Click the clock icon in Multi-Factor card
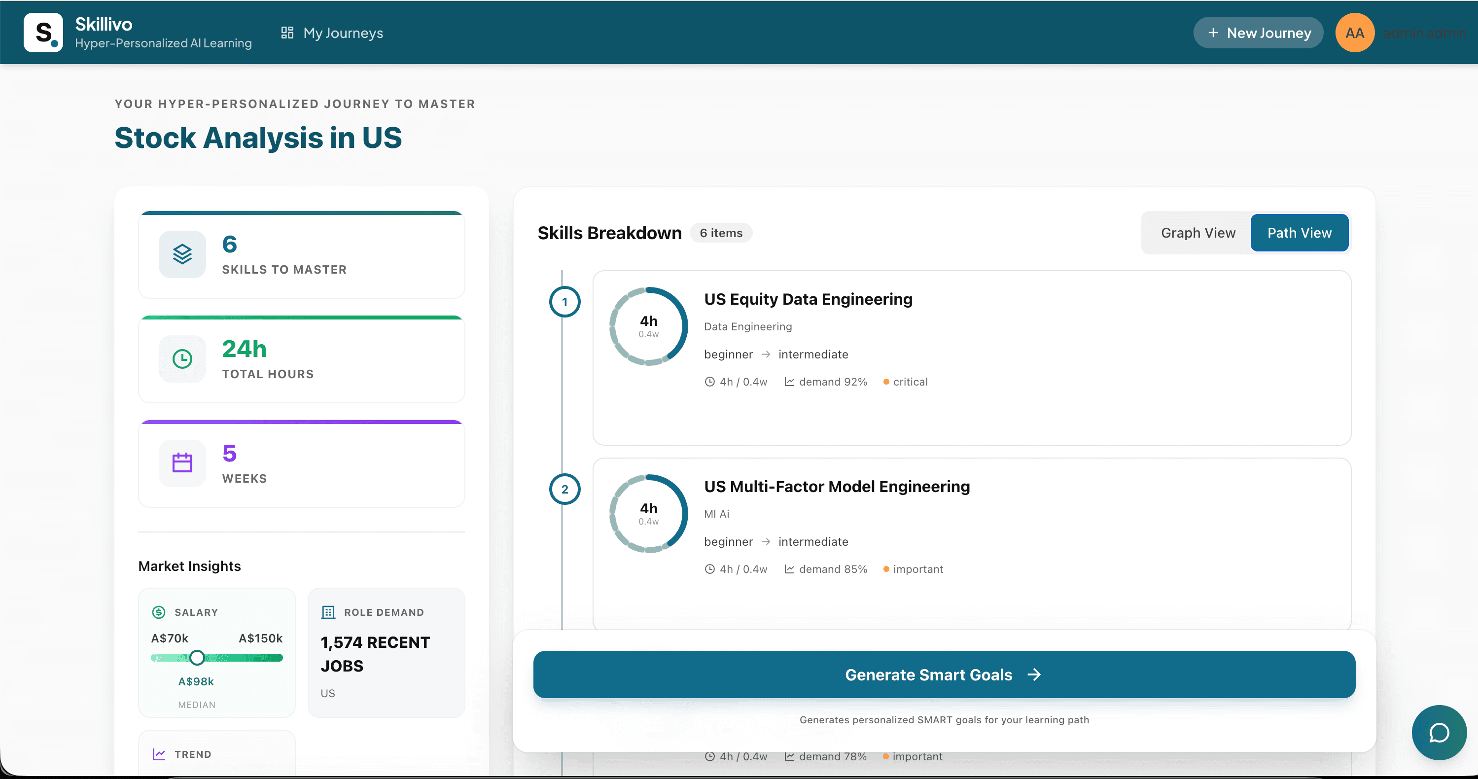1478x779 pixels. [710, 569]
